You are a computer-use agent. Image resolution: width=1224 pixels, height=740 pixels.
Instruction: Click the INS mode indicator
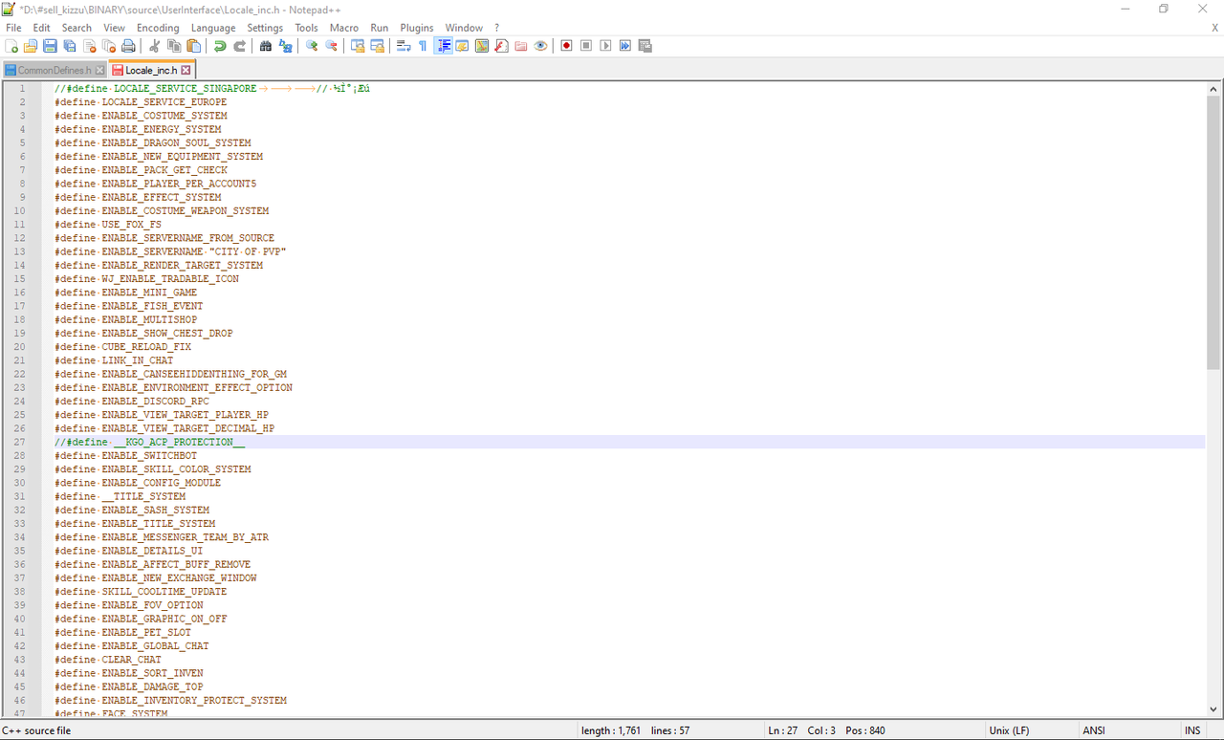[1192, 730]
